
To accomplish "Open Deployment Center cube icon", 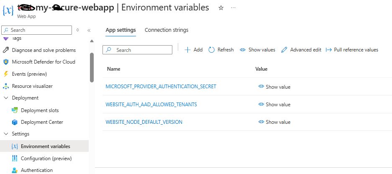I will click(15, 122).
